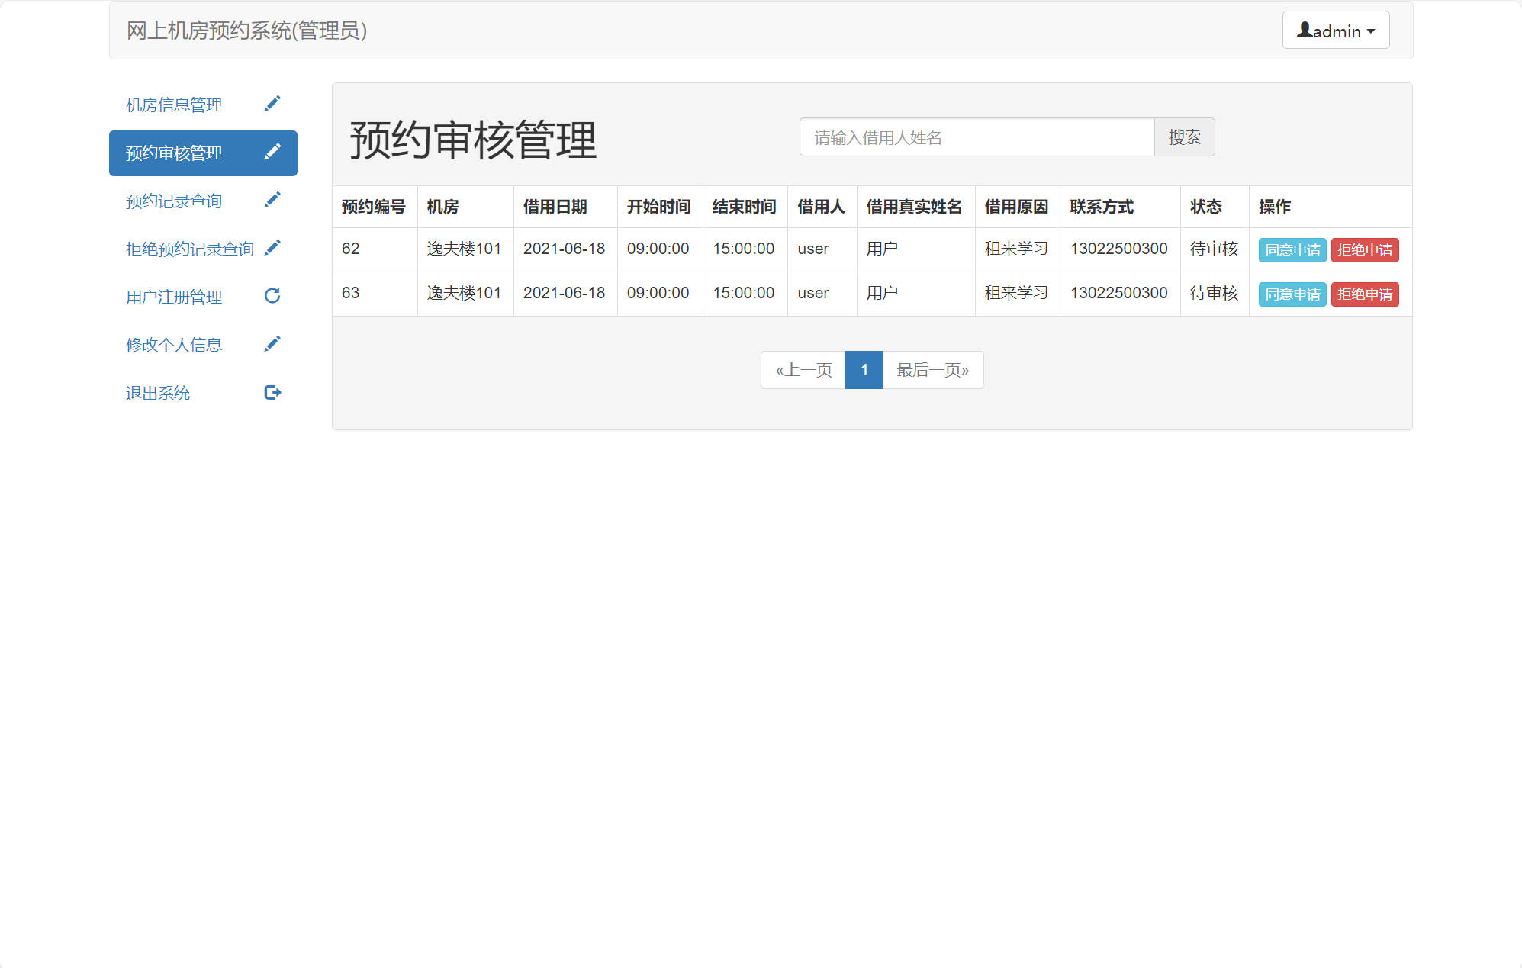
Task: Click the refresh icon next to 用户注册管理
Action: tap(272, 295)
